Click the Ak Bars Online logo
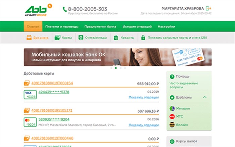Screen dimensions: 235x147 [38, 10]
